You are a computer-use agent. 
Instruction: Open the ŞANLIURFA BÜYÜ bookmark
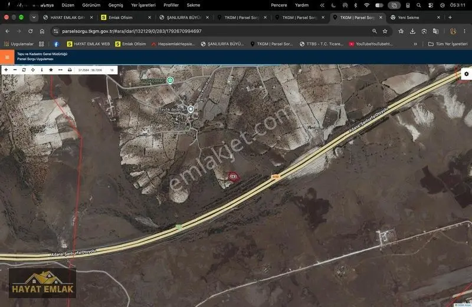pos(222,44)
